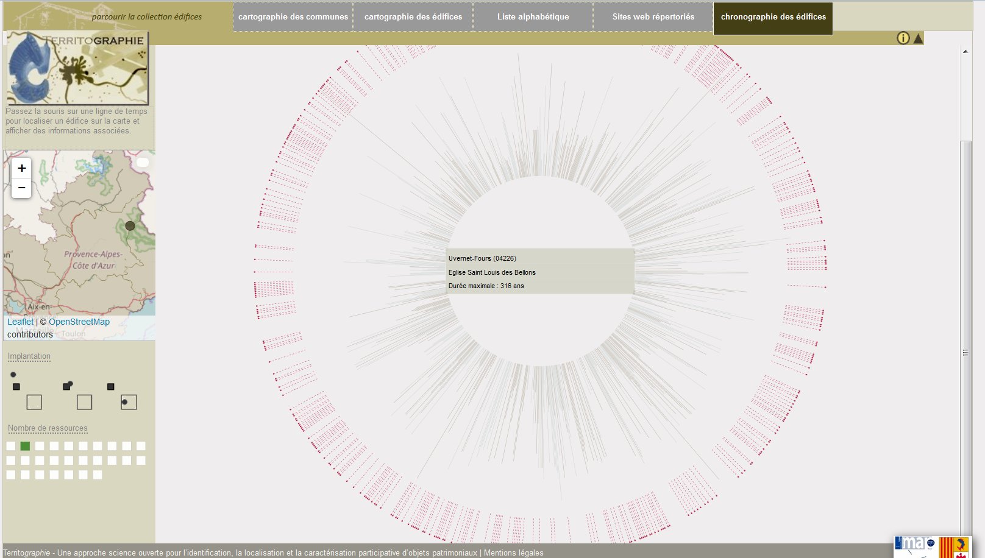This screenshot has width=985, height=558.
Task: Open 'cartographie des communes' tab
Action: (x=293, y=17)
